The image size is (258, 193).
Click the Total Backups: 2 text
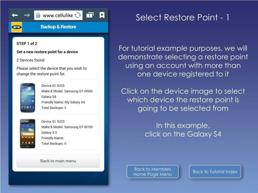click(54, 108)
